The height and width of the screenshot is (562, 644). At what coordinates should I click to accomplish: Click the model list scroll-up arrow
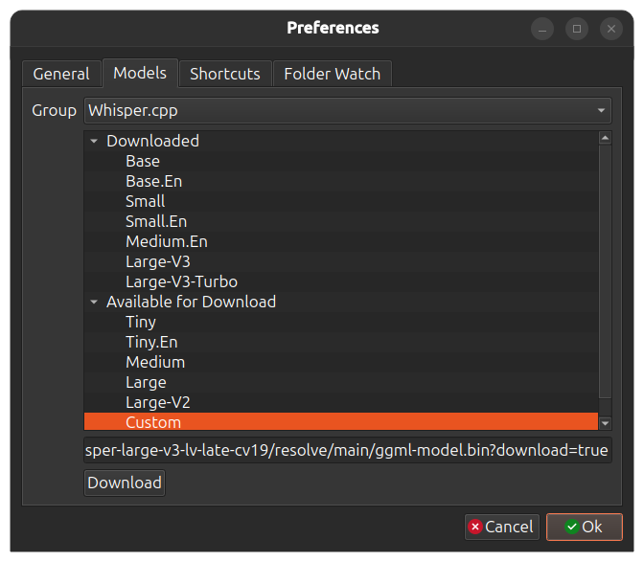point(605,138)
